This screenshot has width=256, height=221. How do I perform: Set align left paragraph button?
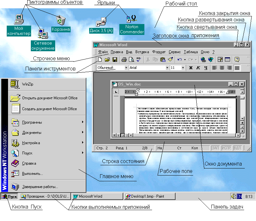click(215, 68)
